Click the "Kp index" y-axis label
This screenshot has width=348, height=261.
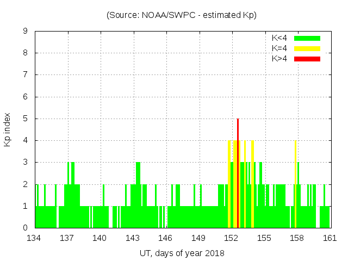click(x=8, y=129)
